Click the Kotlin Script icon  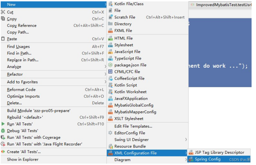point(110,85)
